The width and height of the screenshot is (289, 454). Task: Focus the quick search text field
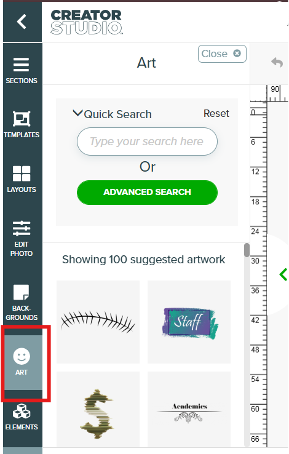coord(147,141)
